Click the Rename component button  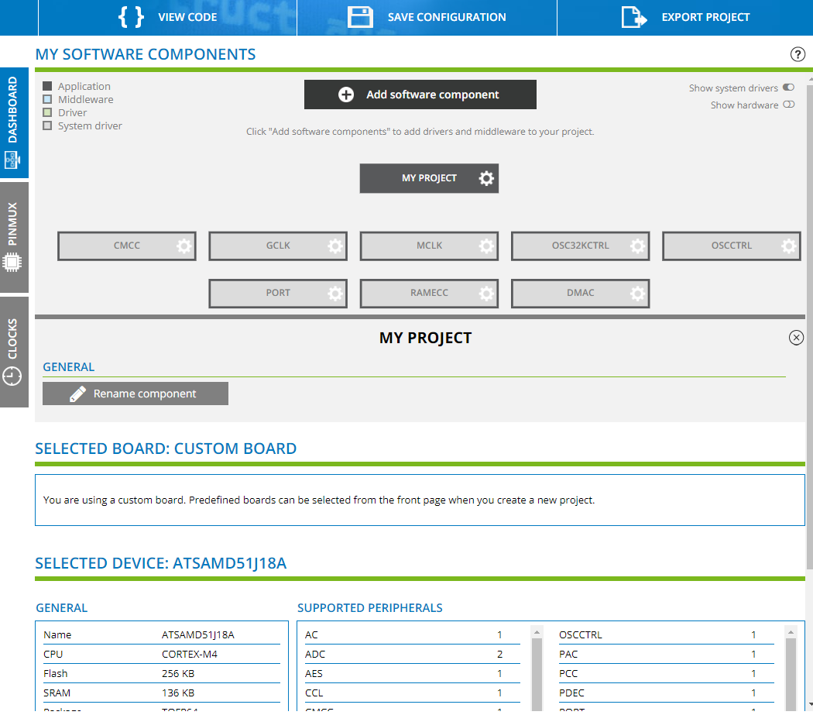[x=135, y=394]
